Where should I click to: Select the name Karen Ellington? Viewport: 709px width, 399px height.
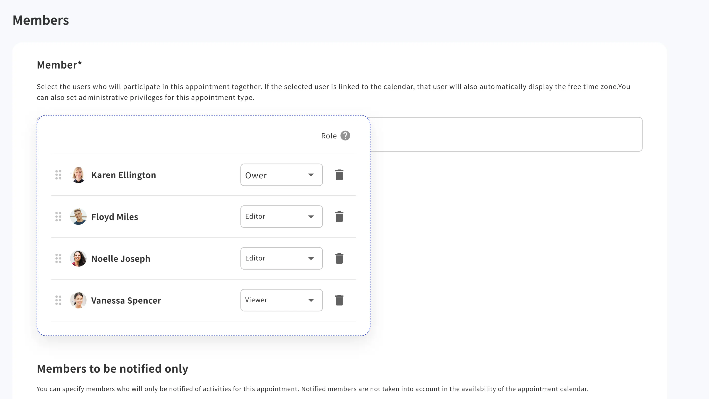click(124, 175)
